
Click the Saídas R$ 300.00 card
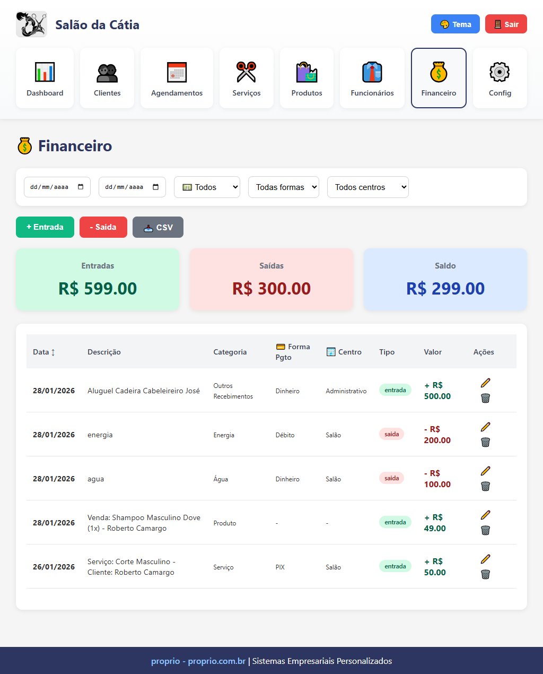click(271, 279)
